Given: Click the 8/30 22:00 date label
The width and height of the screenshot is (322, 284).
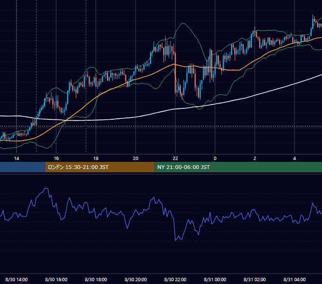Looking at the screenshot, I should [175, 279].
